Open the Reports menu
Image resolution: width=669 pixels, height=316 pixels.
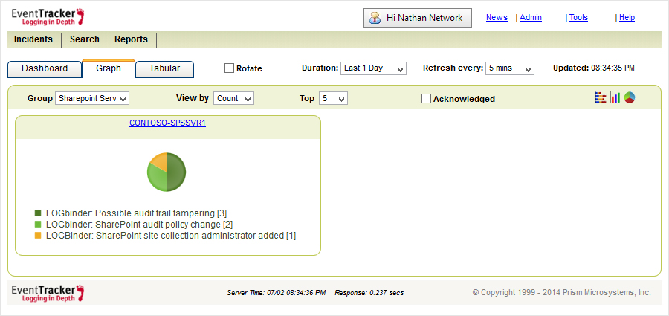131,39
